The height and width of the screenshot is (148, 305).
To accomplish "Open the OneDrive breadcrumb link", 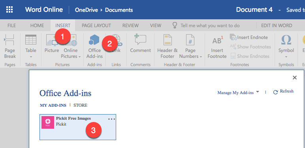I will (87, 10).
